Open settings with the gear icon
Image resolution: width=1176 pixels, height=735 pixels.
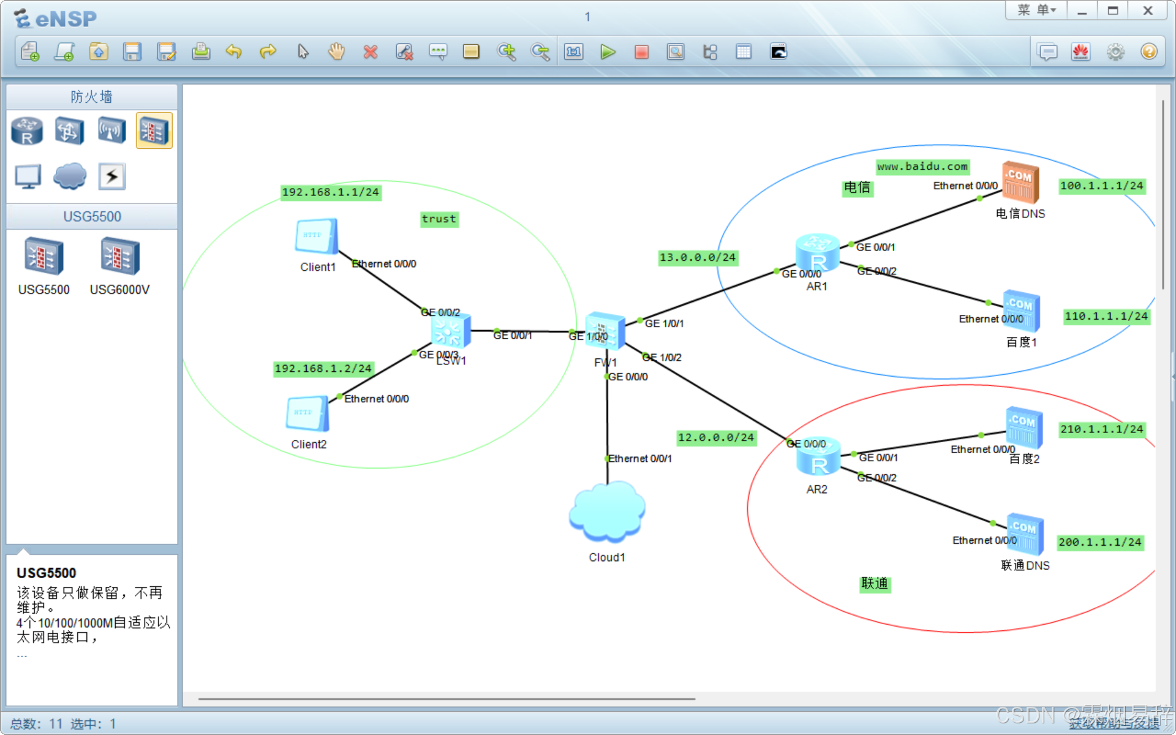click(x=1115, y=52)
